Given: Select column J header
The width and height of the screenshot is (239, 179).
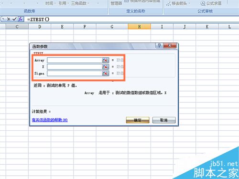Looking at the screenshot, I should click(x=185, y=27).
